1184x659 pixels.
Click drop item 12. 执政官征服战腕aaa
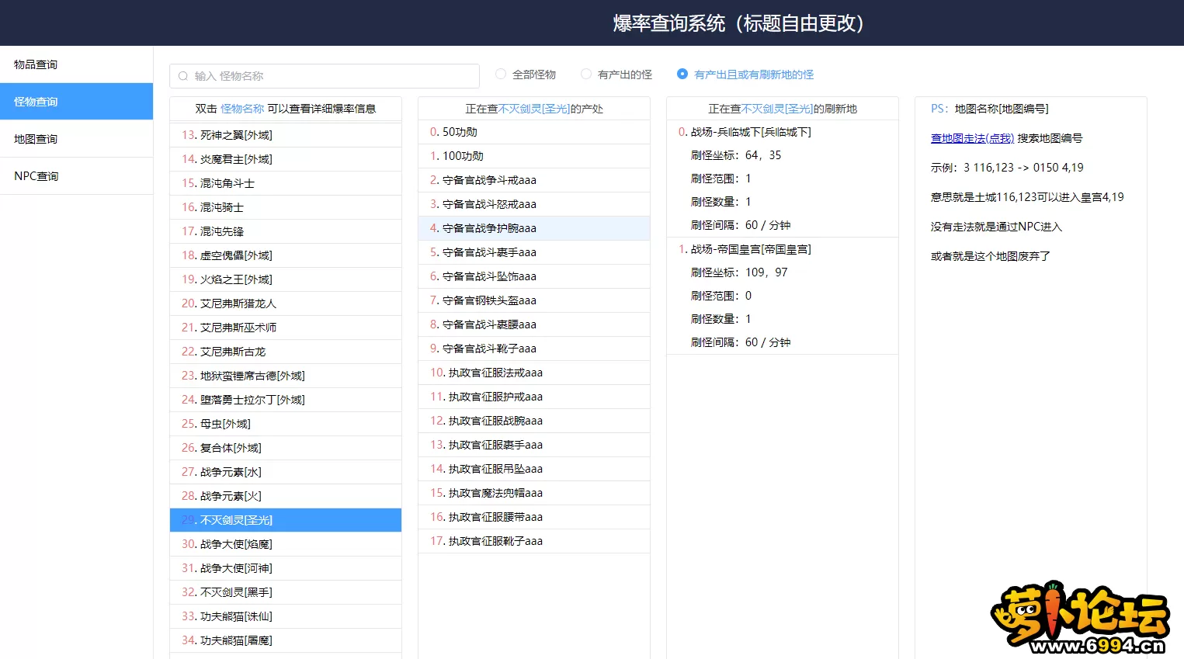click(534, 421)
